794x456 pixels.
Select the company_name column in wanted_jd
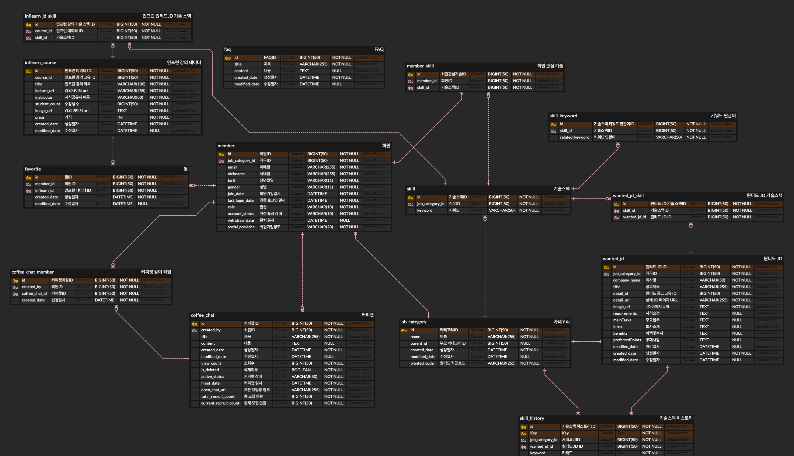point(627,280)
